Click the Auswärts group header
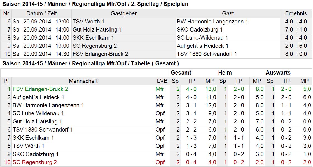This screenshot has width=313, height=167. coord(278,73)
